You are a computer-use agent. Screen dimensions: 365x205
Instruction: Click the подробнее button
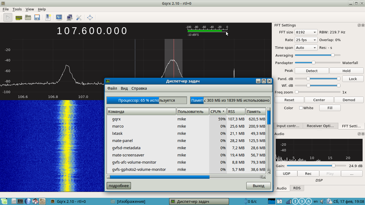pyautogui.click(x=118, y=186)
